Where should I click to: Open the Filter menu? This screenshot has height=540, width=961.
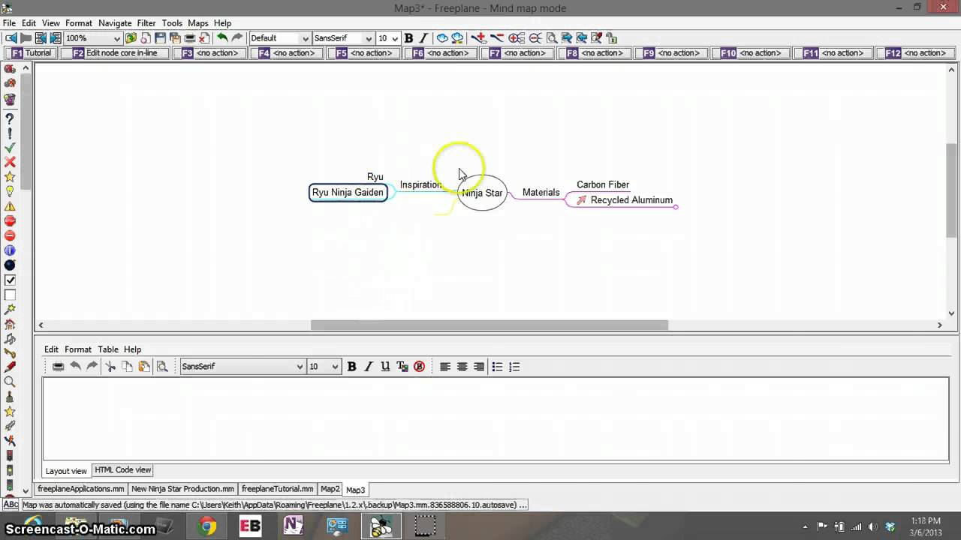click(x=146, y=23)
